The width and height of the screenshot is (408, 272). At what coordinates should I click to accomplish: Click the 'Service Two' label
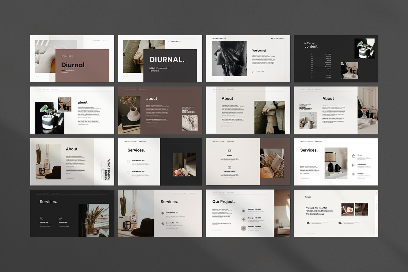pyautogui.click(x=63, y=222)
